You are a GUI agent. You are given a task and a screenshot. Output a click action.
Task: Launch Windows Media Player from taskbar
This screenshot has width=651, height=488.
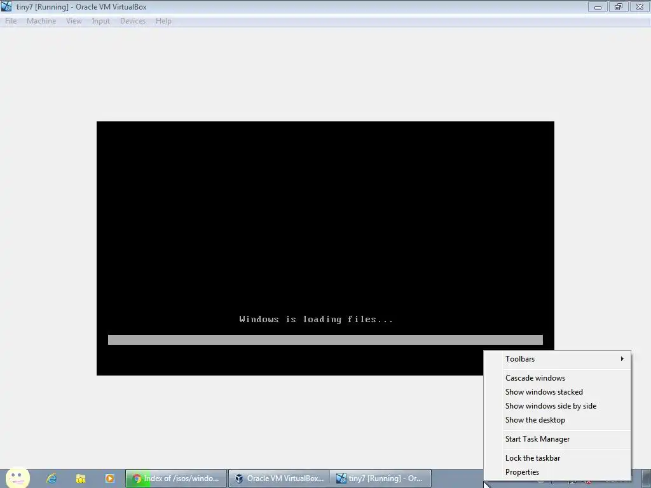click(x=109, y=478)
